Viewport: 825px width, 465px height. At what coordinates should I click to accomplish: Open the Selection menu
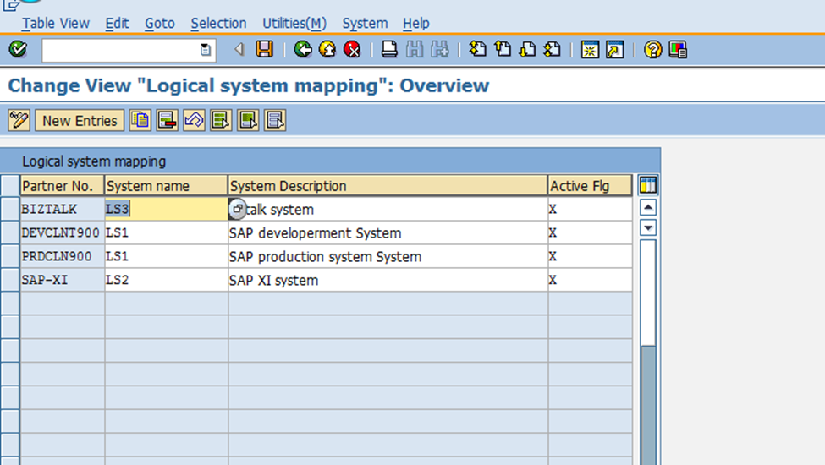(218, 24)
